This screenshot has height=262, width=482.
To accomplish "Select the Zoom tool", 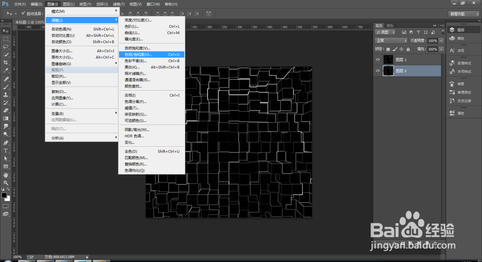I will [5, 183].
